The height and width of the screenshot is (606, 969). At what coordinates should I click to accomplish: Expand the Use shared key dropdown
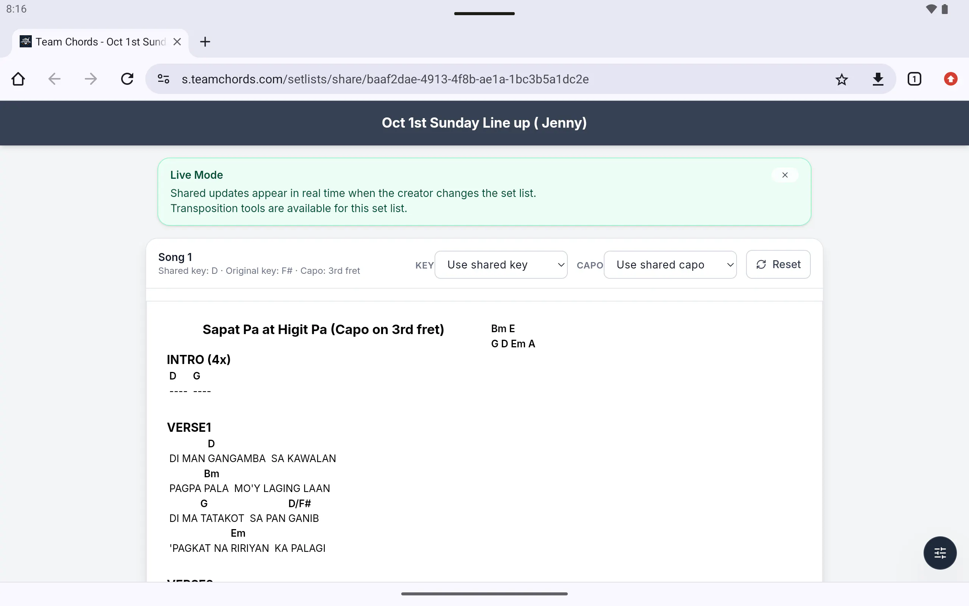coord(501,264)
